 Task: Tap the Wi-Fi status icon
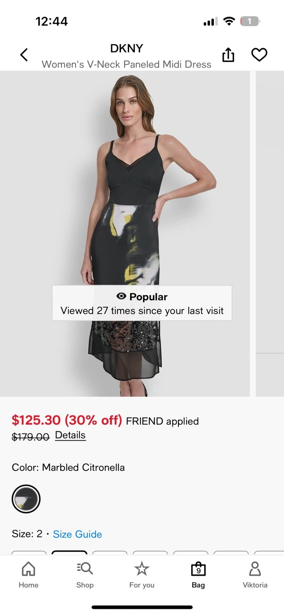click(x=230, y=21)
